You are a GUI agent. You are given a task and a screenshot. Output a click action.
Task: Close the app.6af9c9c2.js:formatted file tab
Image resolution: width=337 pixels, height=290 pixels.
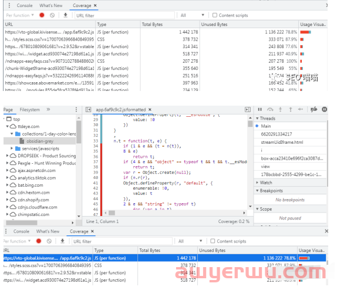(x=150, y=109)
